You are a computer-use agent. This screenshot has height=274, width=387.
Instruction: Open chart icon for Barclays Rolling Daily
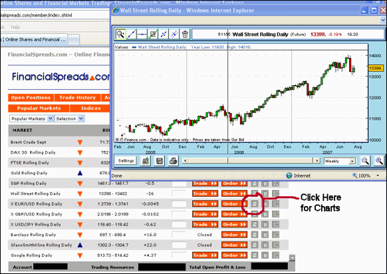(255, 235)
